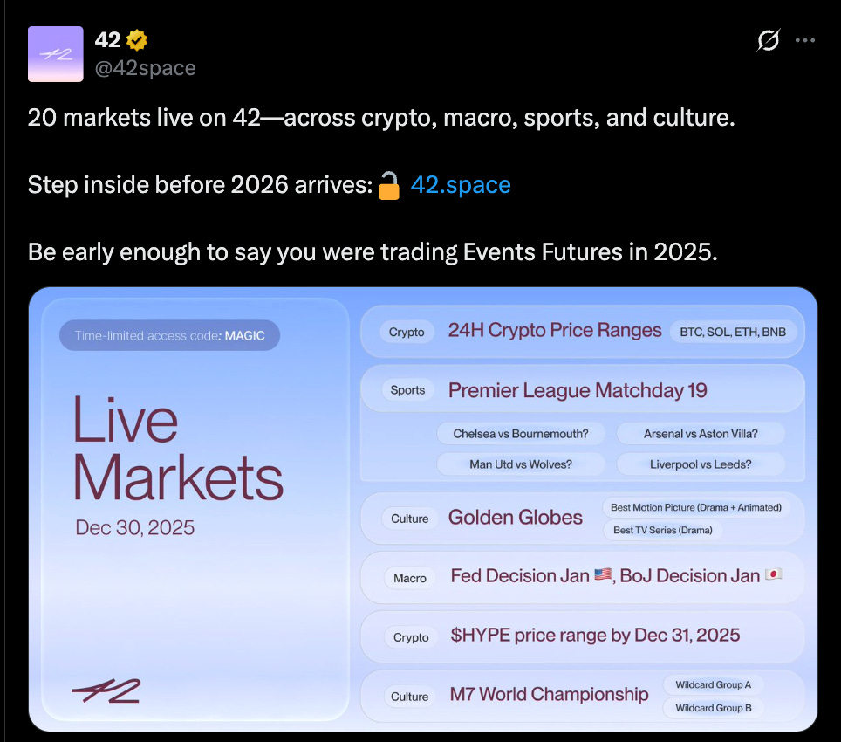Click the 'BTC, SOL, ETH, BNB' pill
The width and height of the screenshot is (841, 742).
coord(733,332)
